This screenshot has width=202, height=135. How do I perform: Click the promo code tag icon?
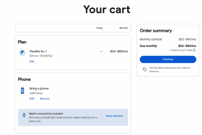pos(145,69)
